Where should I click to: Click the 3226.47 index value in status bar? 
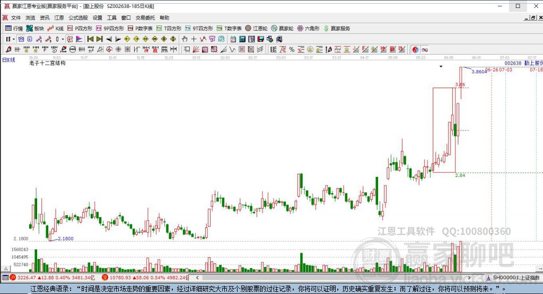coord(27,278)
